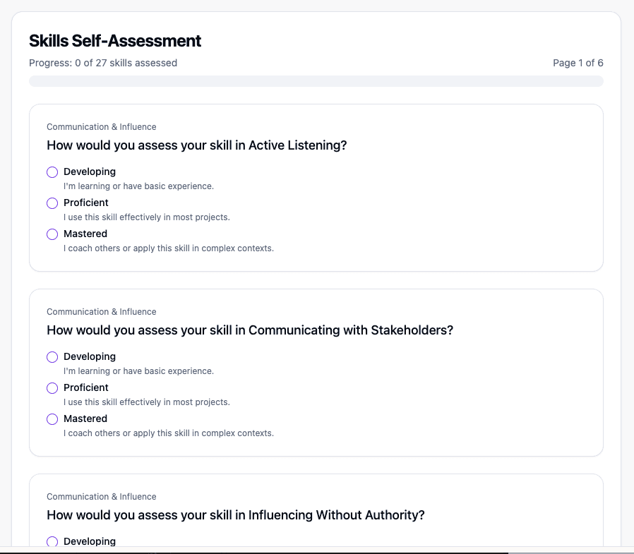Click the Skills Self-Assessment heading
634x554 pixels.
click(115, 41)
